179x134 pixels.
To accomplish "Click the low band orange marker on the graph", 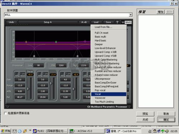I will [26, 42].
